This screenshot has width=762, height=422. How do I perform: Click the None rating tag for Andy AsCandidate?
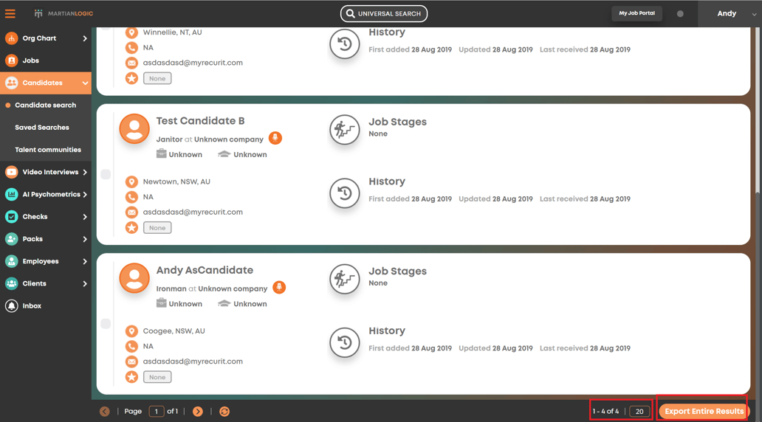[x=157, y=377]
